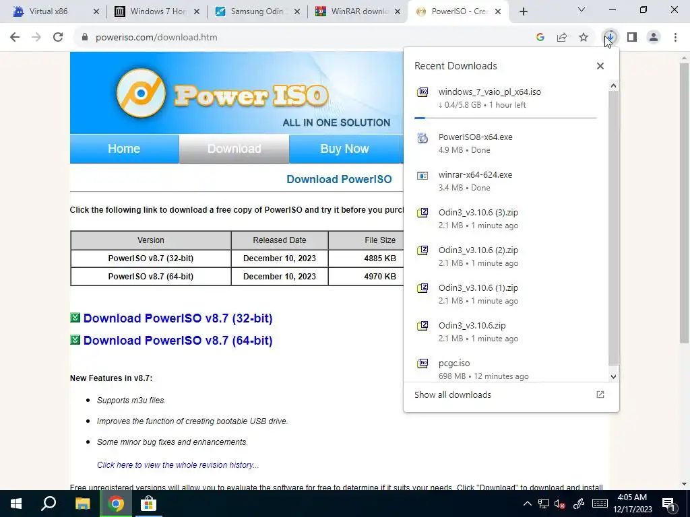Click the padlock site info icon

coord(85,38)
